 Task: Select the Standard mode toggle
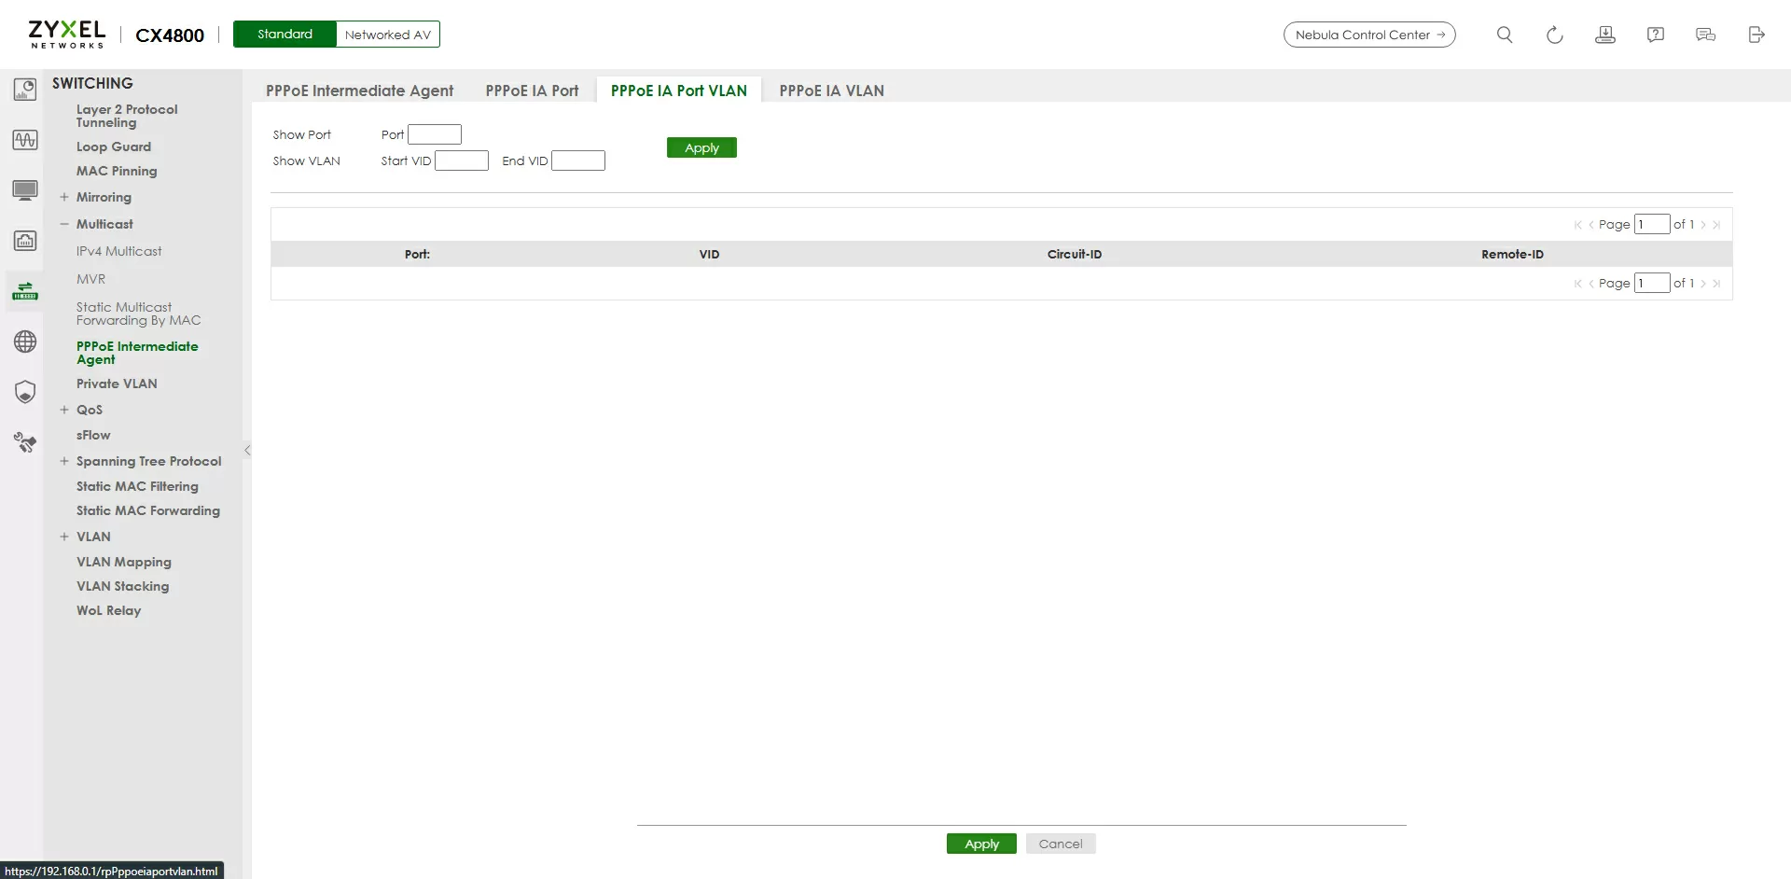pos(285,35)
